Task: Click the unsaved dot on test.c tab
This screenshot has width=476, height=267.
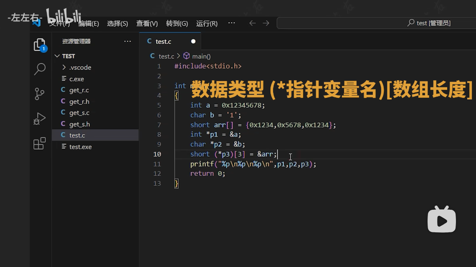Action: point(193,41)
